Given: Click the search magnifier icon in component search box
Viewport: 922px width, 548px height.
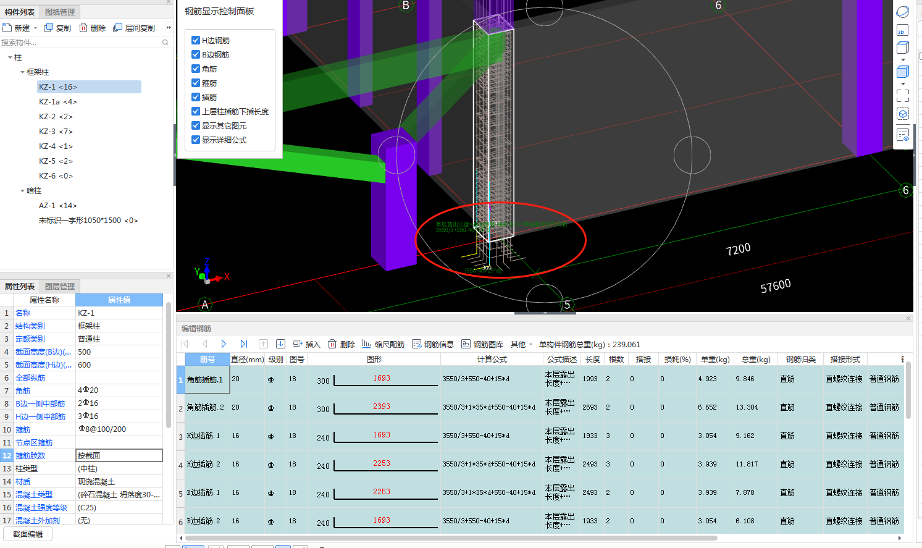Looking at the screenshot, I should tap(166, 43).
